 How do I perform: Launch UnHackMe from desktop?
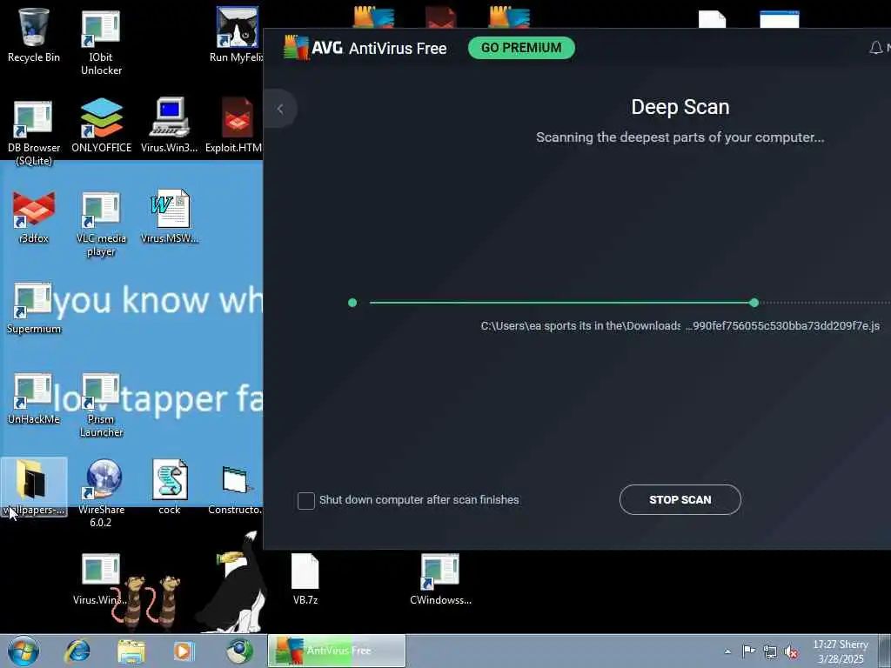coord(34,397)
